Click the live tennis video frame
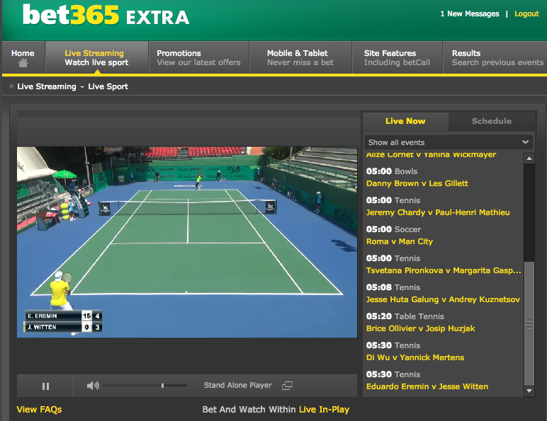The height and width of the screenshot is (421, 547). (187, 242)
